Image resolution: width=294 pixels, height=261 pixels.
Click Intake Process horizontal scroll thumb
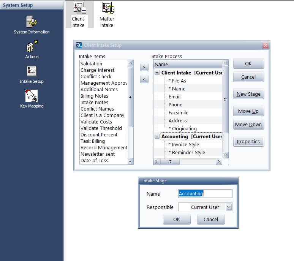click(170, 161)
